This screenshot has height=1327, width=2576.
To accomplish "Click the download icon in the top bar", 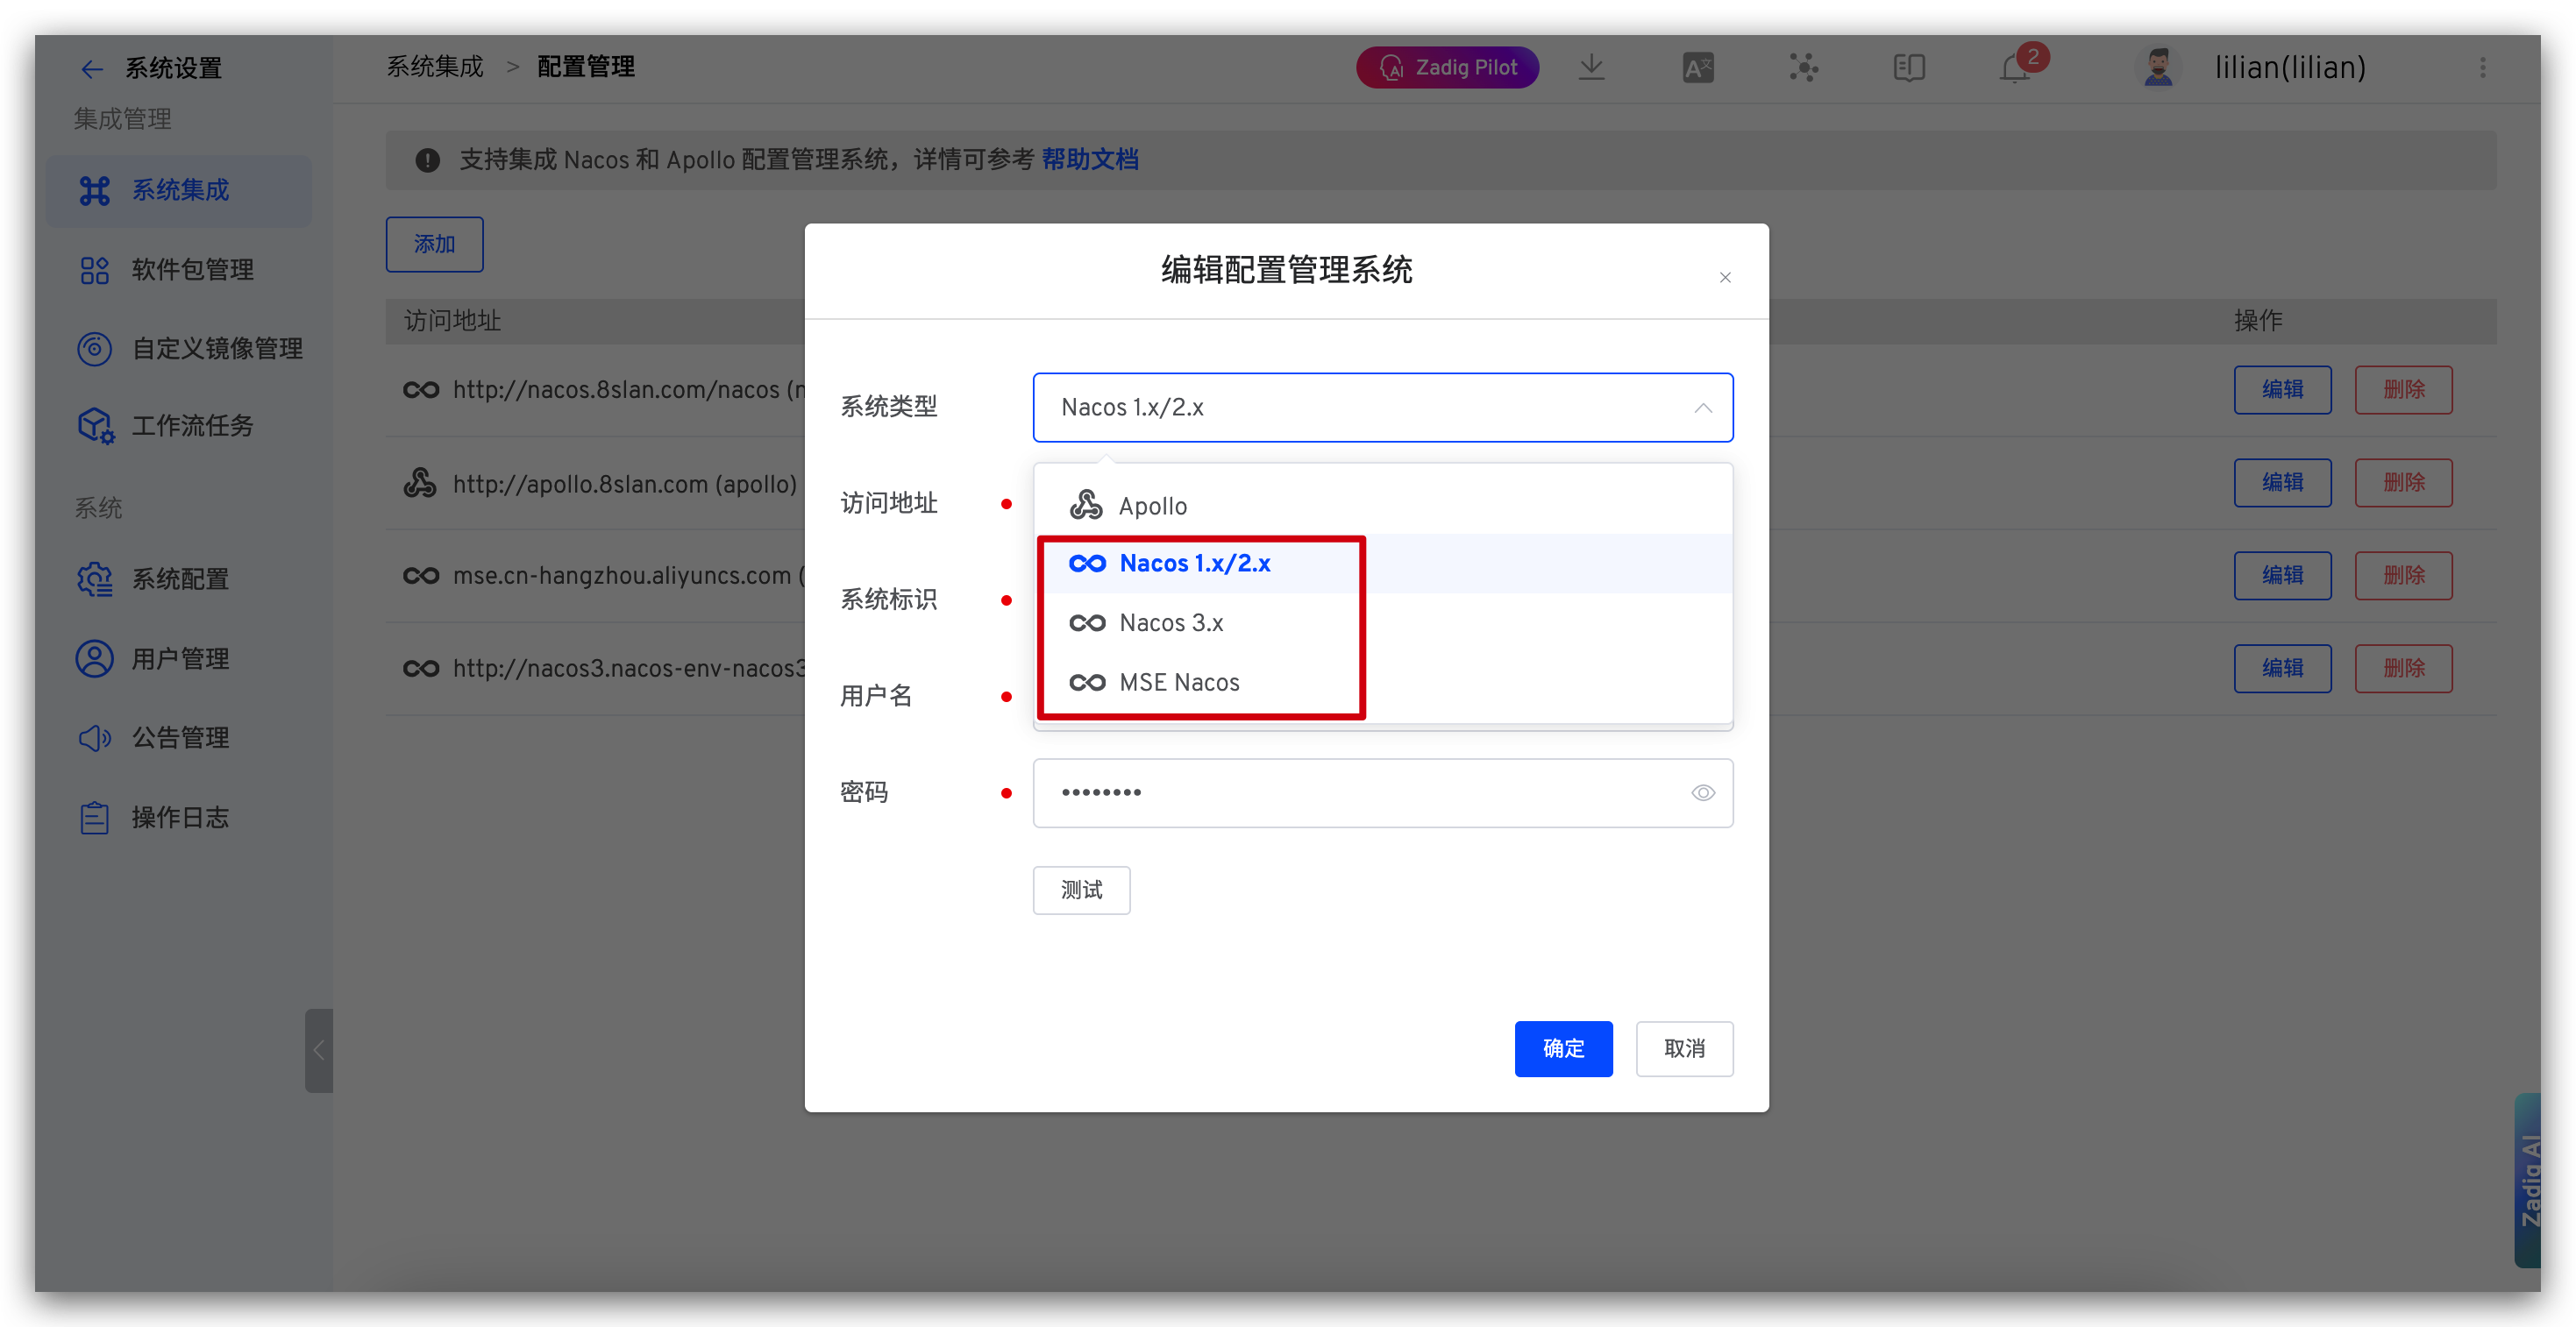I will (1592, 67).
